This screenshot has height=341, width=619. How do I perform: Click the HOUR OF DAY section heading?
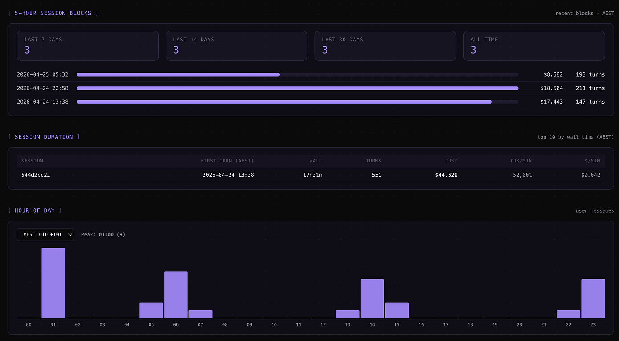click(x=35, y=210)
